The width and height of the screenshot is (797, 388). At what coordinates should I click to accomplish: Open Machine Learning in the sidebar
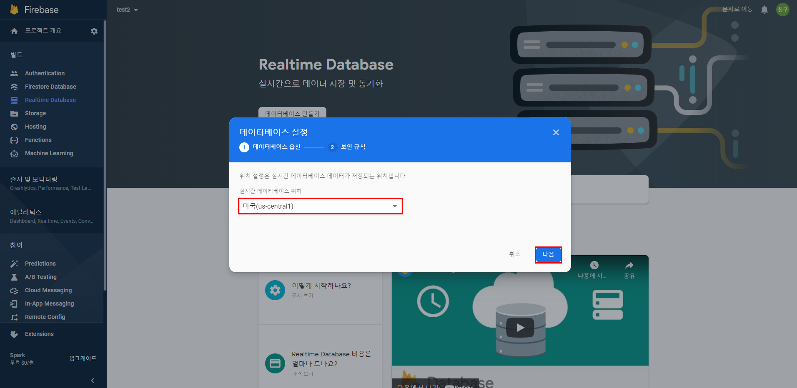click(49, 153)
